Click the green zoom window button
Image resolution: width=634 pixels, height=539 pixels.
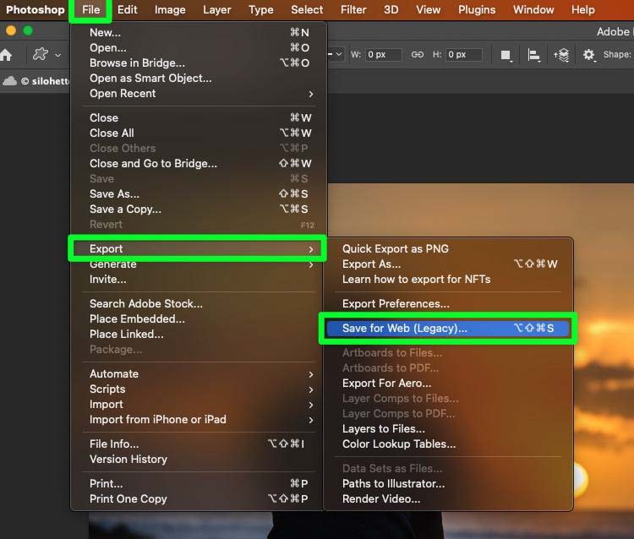pyautogui.click(x=28, y=30)
